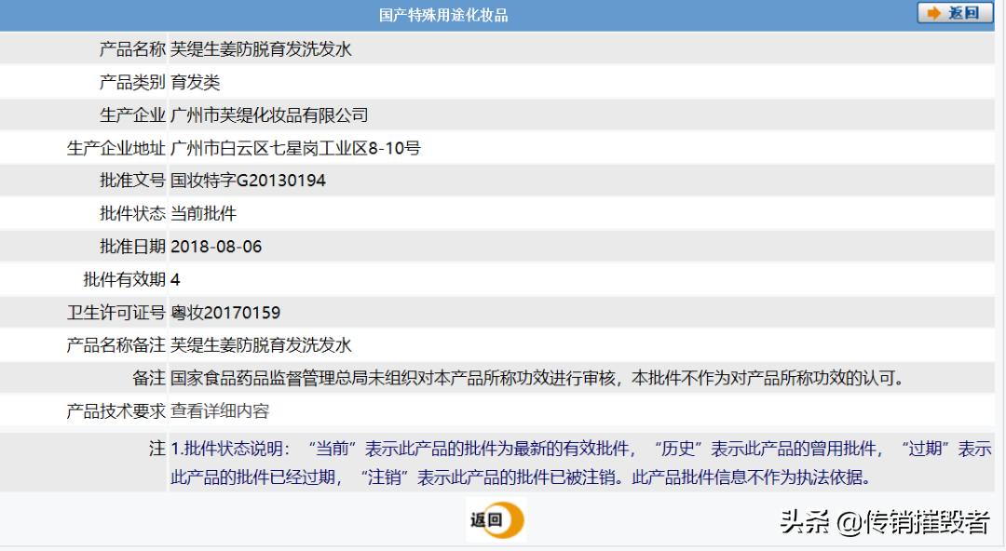Image resolution: width=1006 pixels, height=551 pixels.
Task: Select the 育发类 value
Action: [195, 82]
